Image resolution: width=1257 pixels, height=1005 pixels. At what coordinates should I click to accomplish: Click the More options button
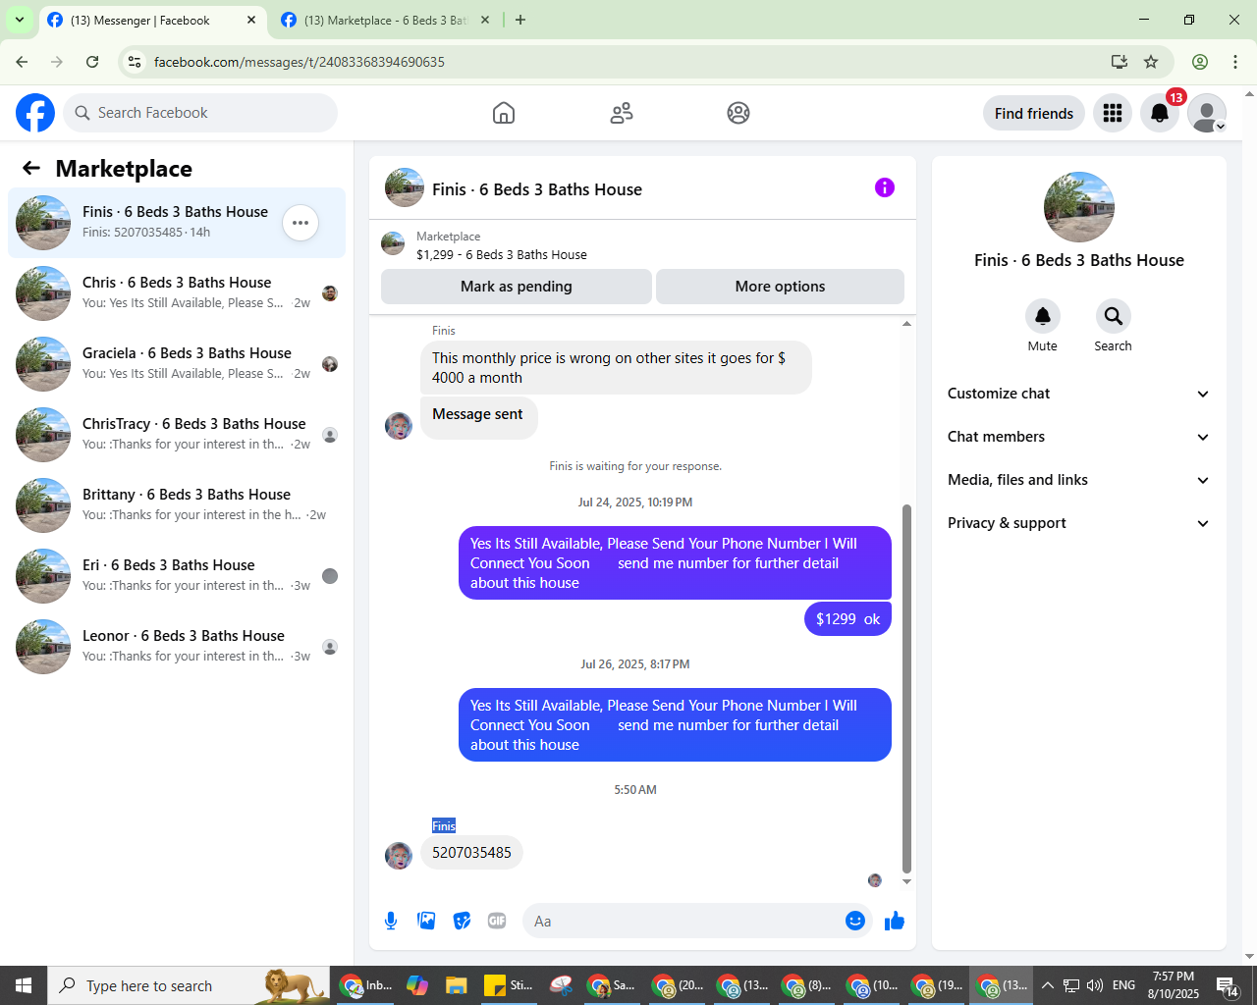coord(780,287)
